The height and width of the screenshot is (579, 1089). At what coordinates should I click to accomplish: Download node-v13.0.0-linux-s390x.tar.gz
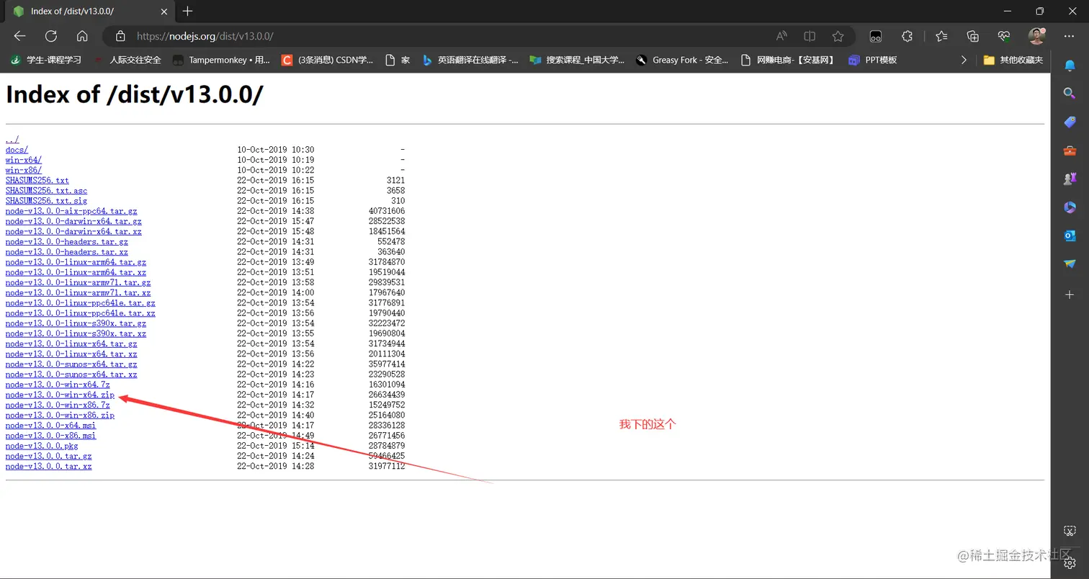click(76, 323)
